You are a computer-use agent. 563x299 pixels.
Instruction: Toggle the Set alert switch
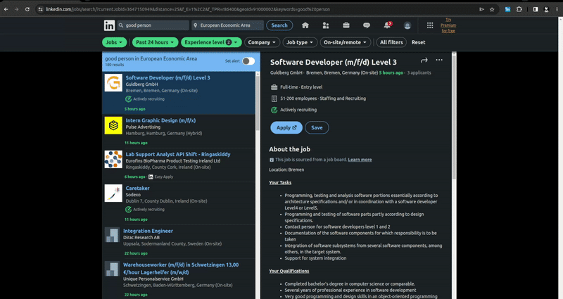[x=248, y=61]
